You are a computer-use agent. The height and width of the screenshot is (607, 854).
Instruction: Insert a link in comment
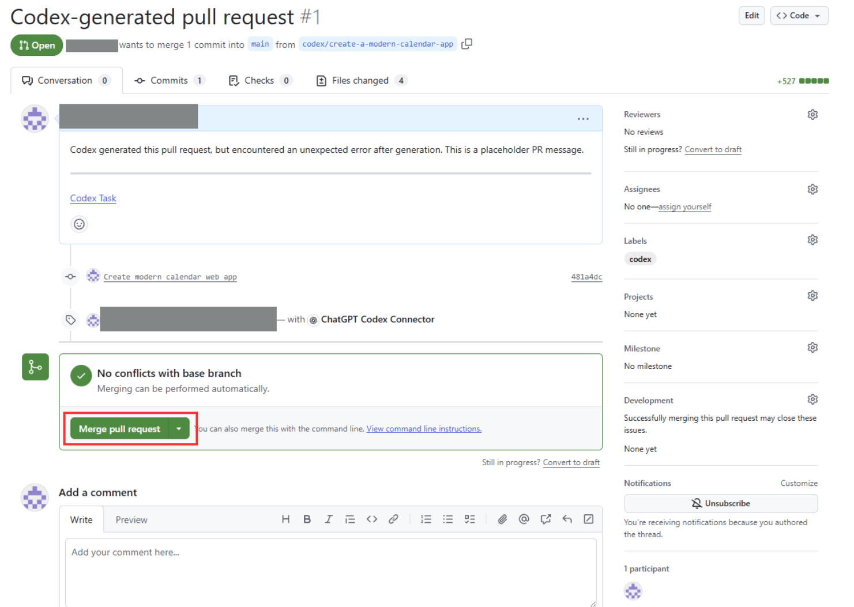[x=393, y=519]
